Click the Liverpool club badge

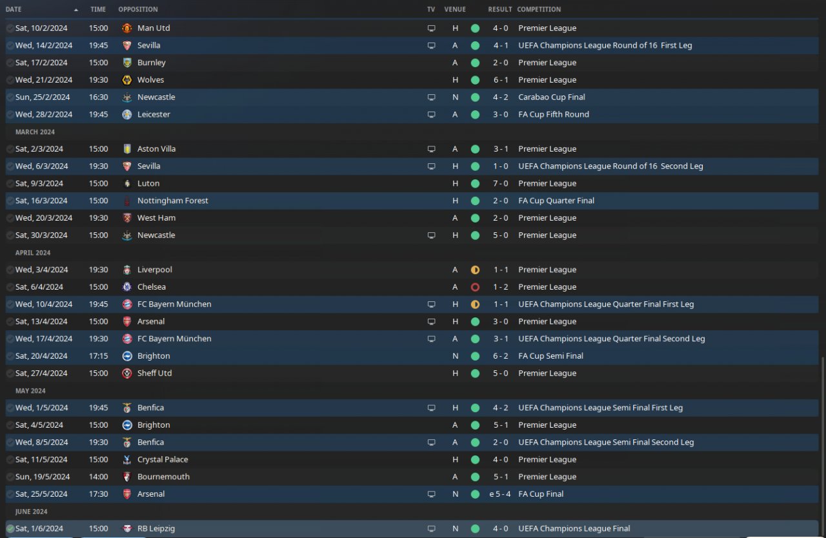pyautogui.click(x=127, y=270)
